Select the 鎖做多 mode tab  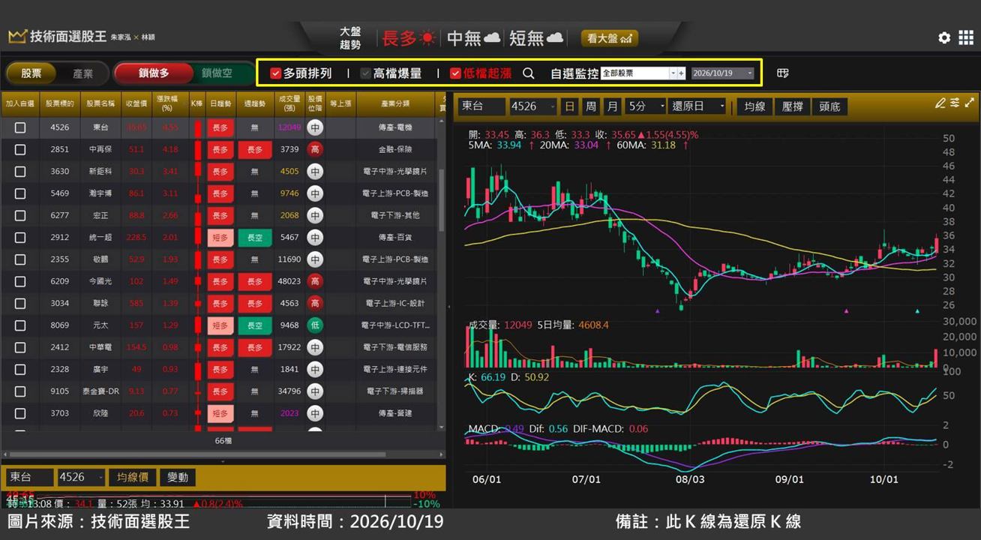(x=154, y=73)
